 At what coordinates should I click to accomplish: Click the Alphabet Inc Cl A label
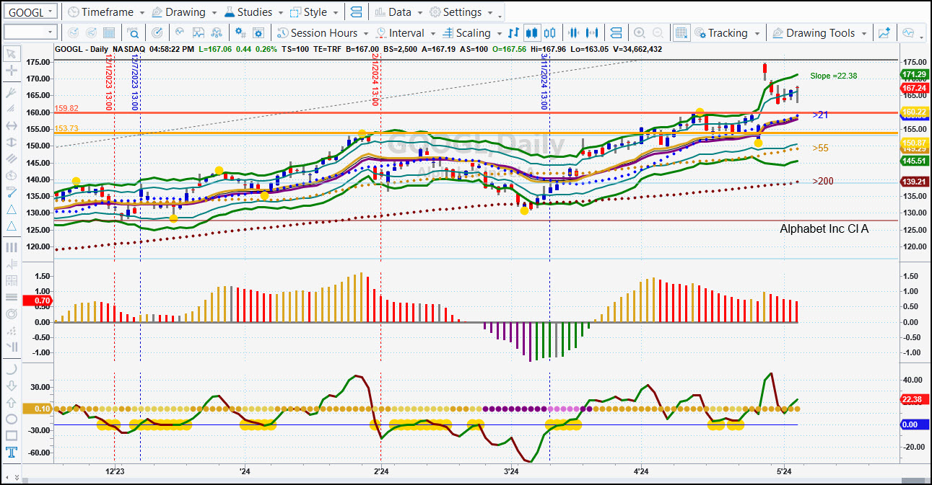pos(824,228)
